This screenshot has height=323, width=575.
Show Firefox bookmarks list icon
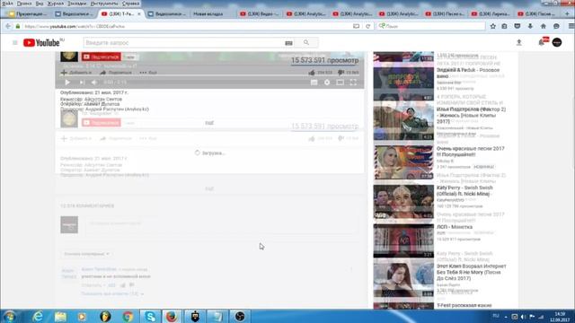click(505, 26)
